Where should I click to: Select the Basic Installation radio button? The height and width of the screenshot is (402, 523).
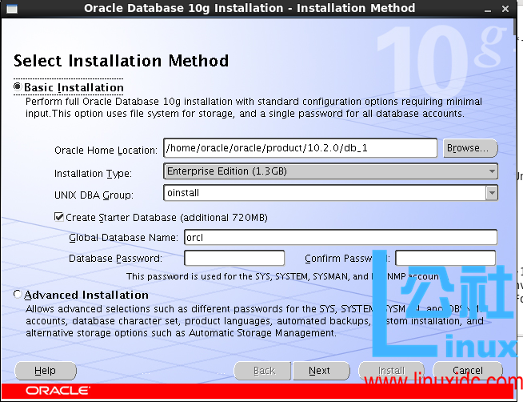[x=18, y=86]
